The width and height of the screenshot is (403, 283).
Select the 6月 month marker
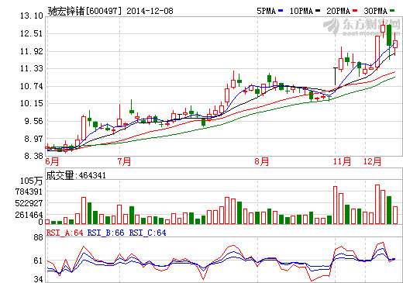52,162
